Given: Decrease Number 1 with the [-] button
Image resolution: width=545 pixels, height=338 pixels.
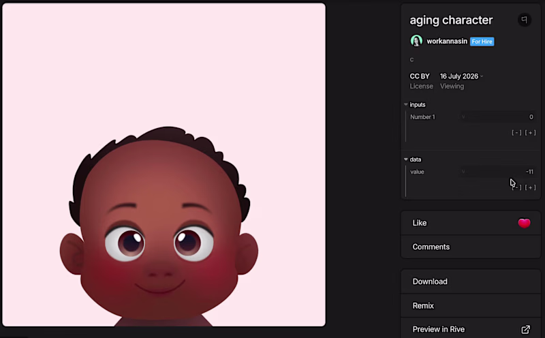Looking at the screenshot, I should tap(516, 132).
